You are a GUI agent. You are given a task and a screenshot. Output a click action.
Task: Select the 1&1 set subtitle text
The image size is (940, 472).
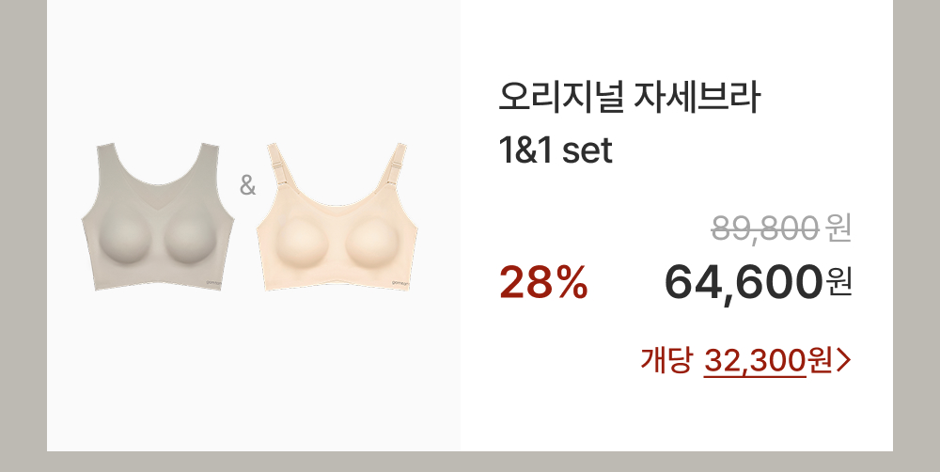tap(556, 150)
